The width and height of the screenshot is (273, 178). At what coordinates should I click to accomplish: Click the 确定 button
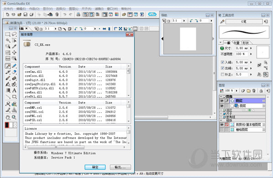click(x=95, y=167)
